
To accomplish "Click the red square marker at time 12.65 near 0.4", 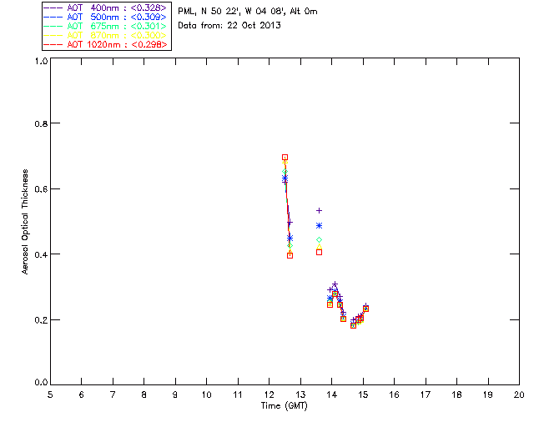I will coord(290,256).
